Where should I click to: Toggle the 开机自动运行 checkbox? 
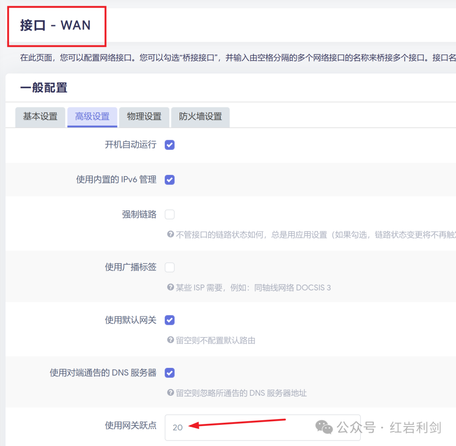pos(170,145)
